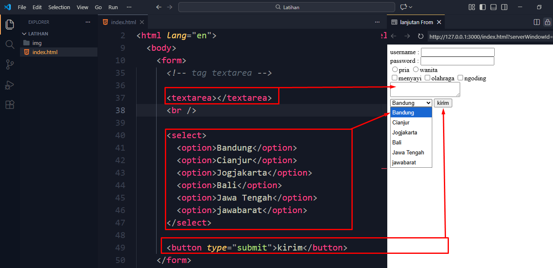Toggle the panel layout icon
This screenshot has width=553, height=268.
coord(493,7)
